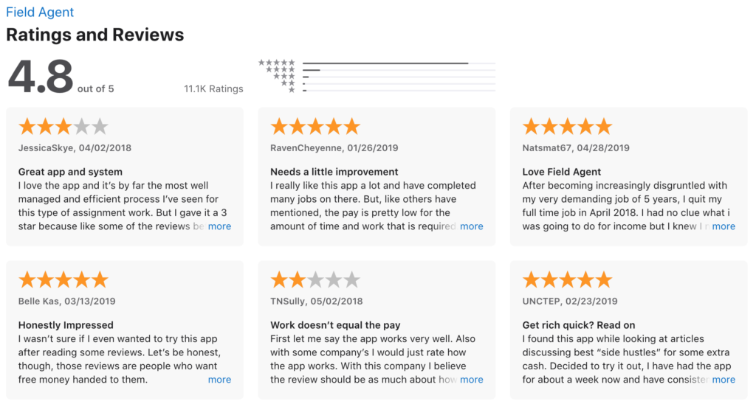Select the 'Great app and system' review title
Screen dimensions: 756x404
click(70, 172)
